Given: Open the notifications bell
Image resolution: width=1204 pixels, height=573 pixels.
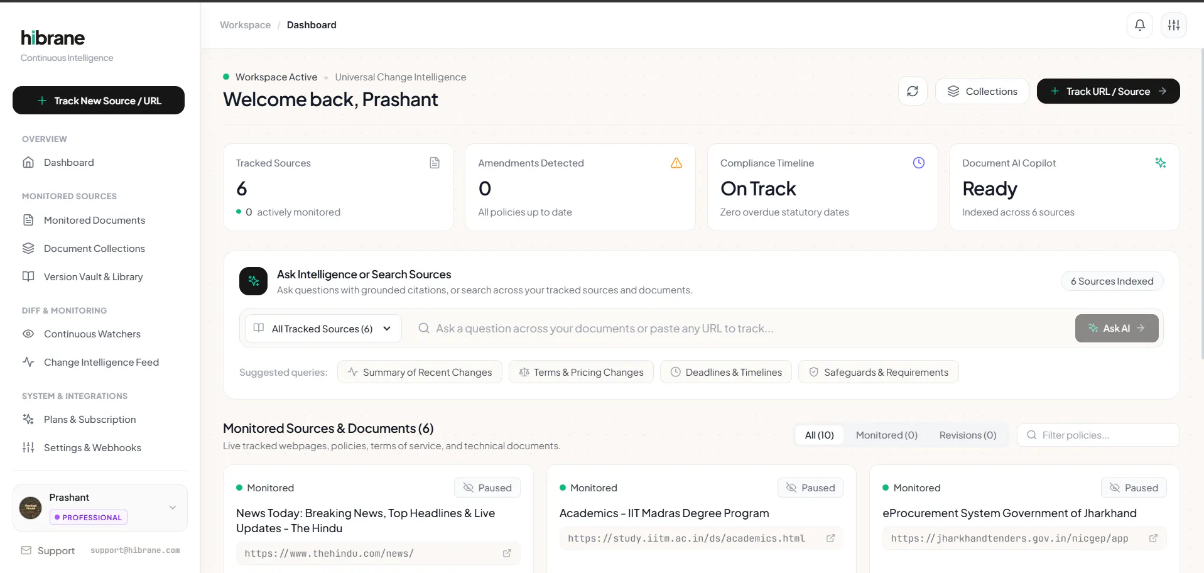Looking at the screenshot, I should pyautogui.click(x=1139, y=25).
